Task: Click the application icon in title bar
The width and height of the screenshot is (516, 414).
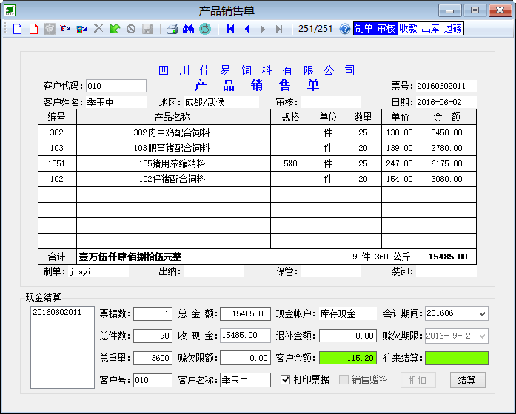Action: point(10,10)
